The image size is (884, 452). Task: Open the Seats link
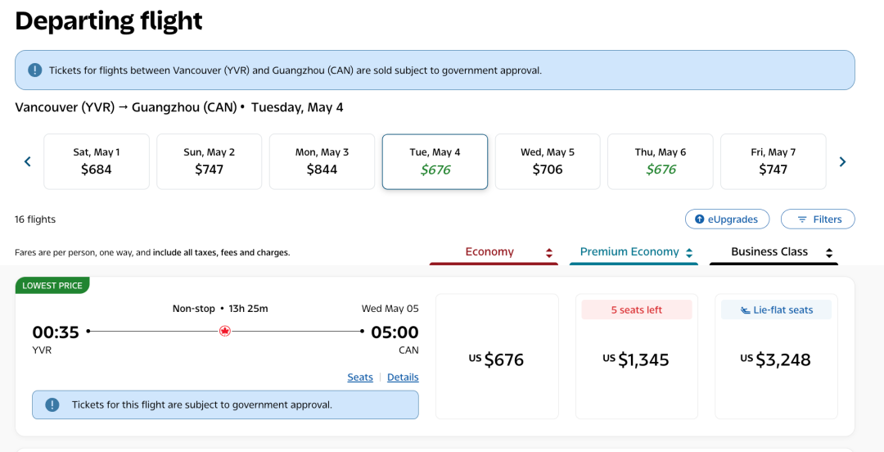click(360, 377)
